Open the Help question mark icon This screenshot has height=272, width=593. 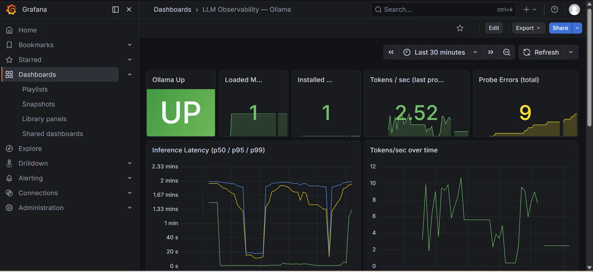[554, 10]
